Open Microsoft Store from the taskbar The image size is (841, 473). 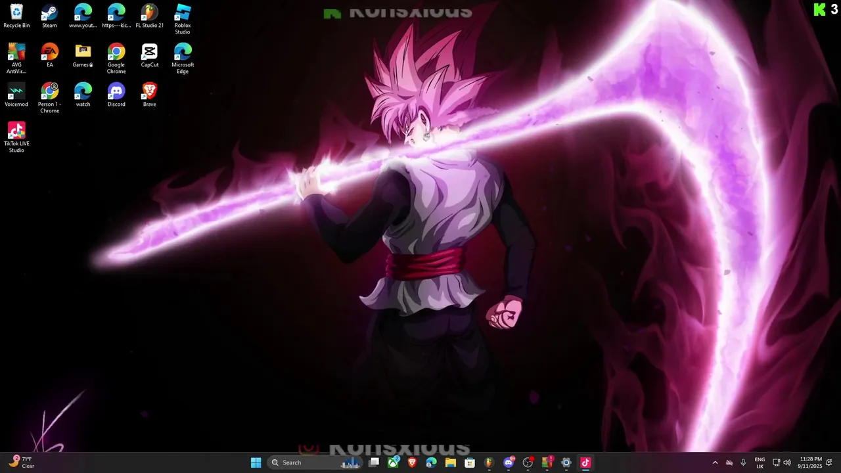tap(470, 462)
